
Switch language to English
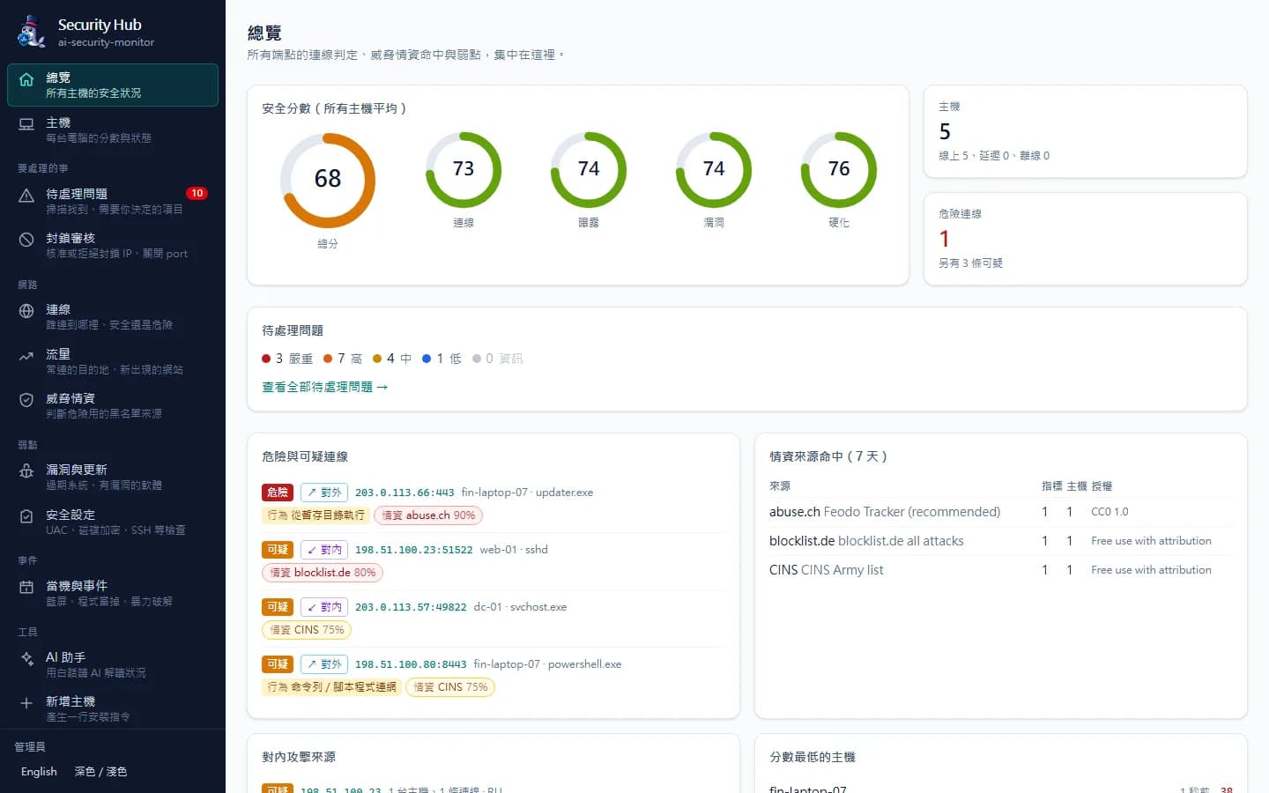click(39, 772)
